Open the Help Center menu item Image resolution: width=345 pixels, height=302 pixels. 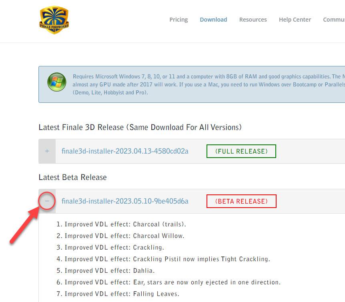[x=295, y=20]
